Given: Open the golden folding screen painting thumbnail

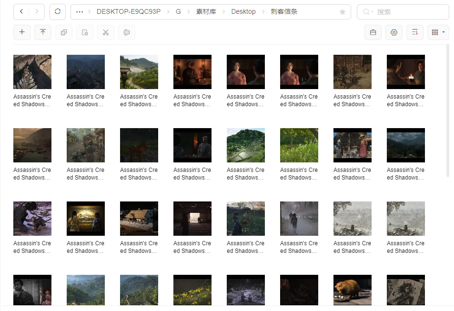Looking at the screenshot, I should pos(86,219).
